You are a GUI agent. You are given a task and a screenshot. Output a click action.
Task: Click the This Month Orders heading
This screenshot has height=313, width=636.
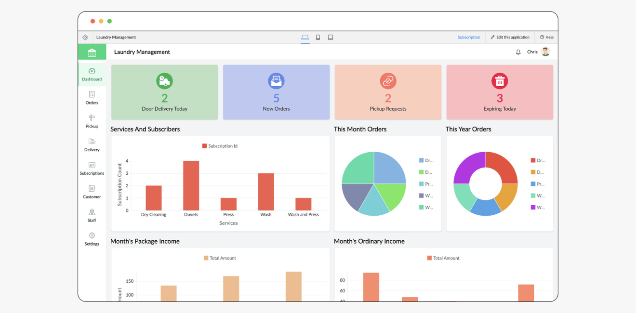(x=360, y=129)
